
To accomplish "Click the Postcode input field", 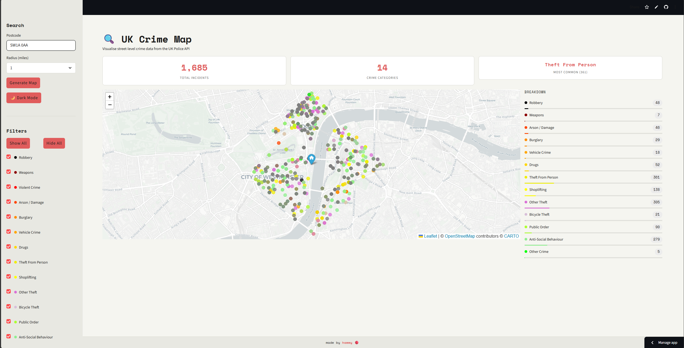I will (41, 45).
